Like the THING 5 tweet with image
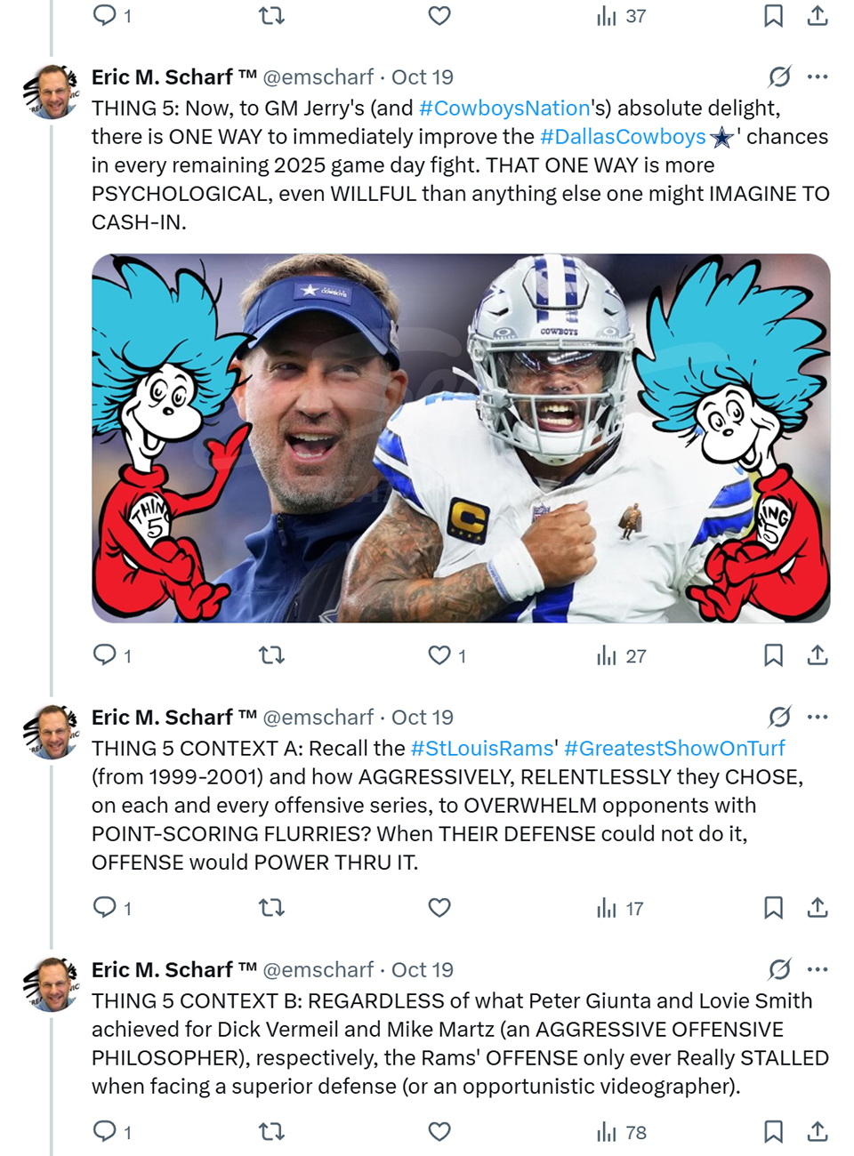The image size is (854, 1156). click(439, 655)
